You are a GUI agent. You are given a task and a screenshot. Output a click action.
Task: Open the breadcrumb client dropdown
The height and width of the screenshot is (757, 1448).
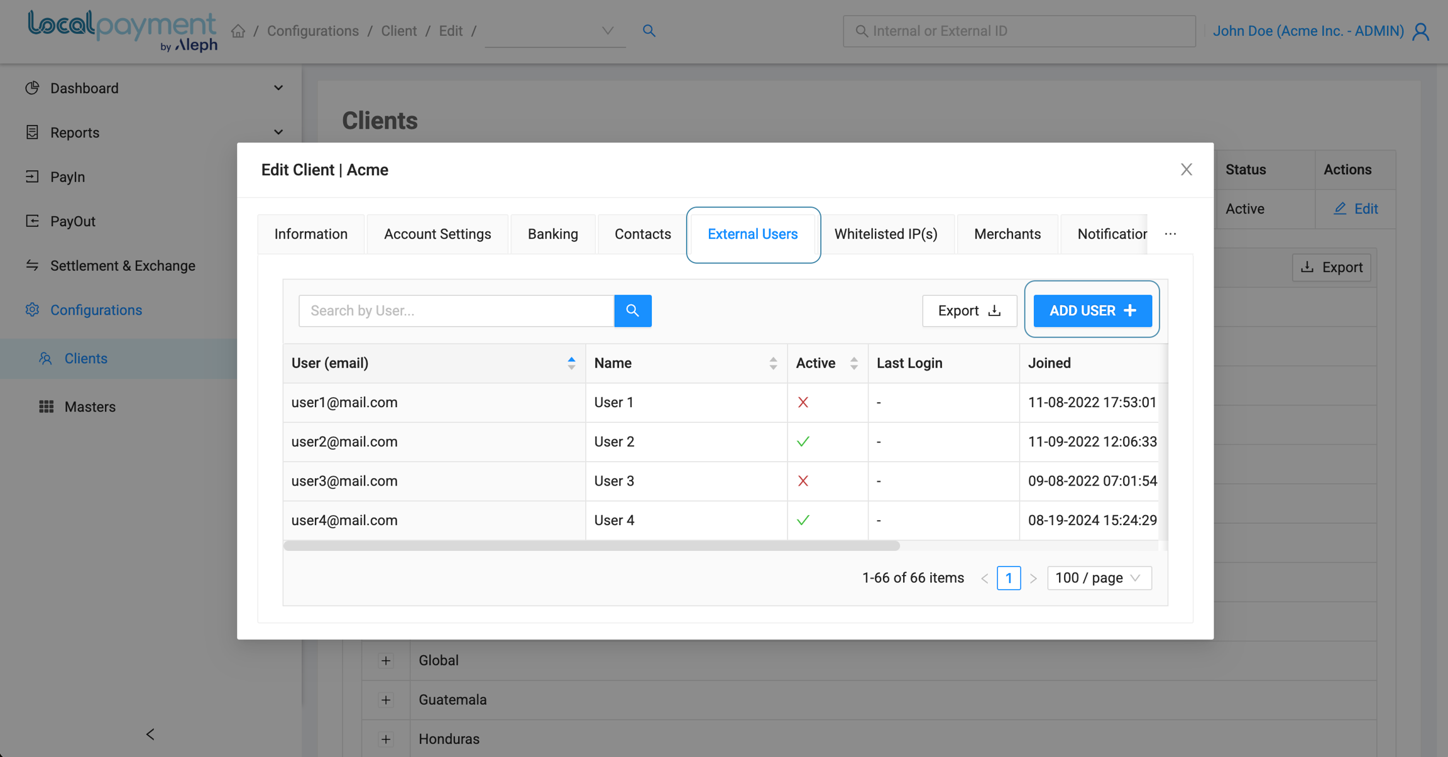coord(555,31)
